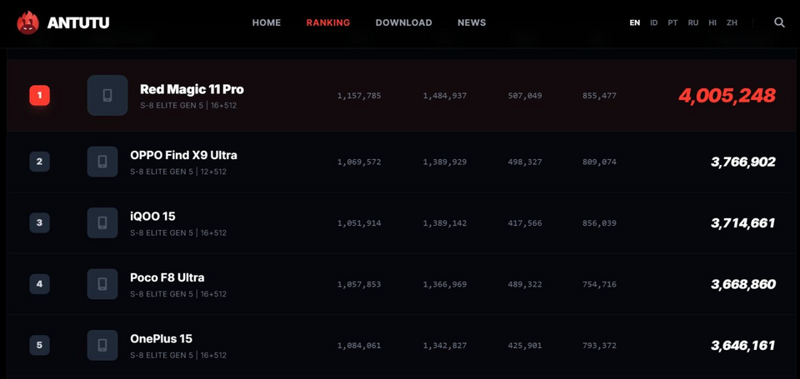Image resolution: width=800 pixels, height=379 pixels.
Task: Switch language to RU
Action: 692,23
